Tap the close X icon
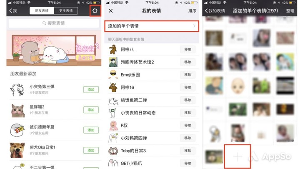 coord(110,11)
